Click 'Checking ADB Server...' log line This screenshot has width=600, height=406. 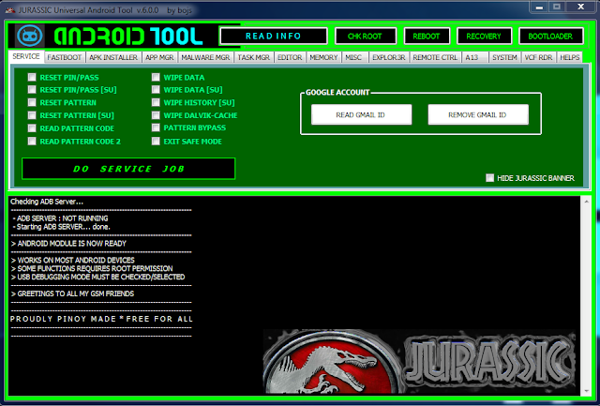[x=47, y=202]
